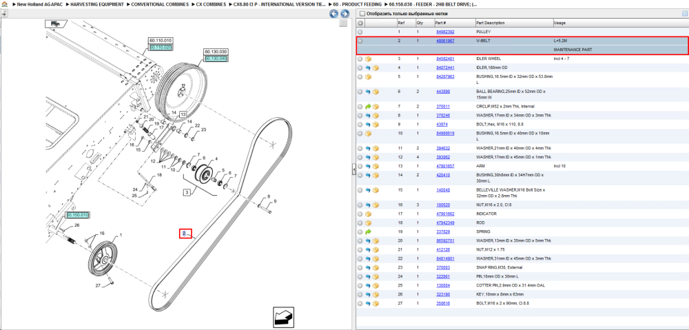Select boxed callout 13 in diagram
This screenshot has width=689, height=330.
[x=183, y=114]
